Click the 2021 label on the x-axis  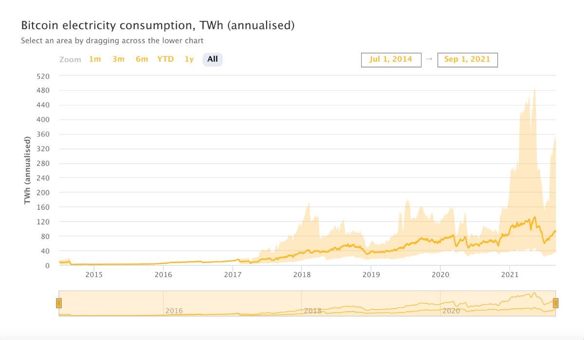[x=510, y=274]
